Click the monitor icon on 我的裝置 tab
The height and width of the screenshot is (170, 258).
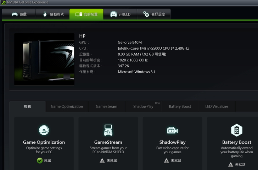coord(79,14)
